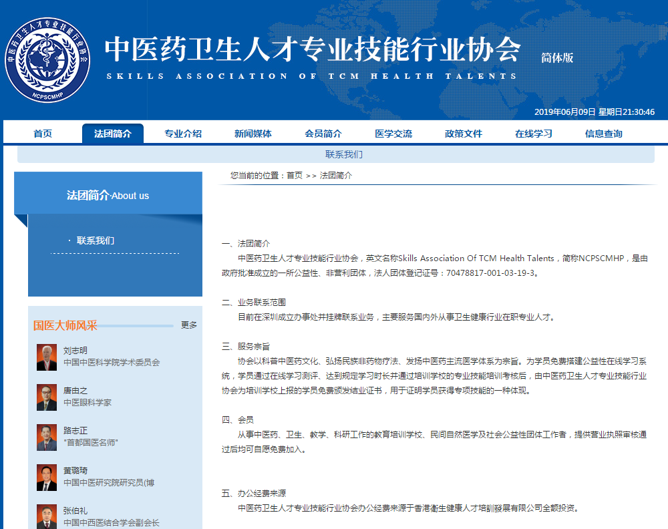Click the 联系我们 sub-navigation link
668x529 pixels.
pos(344,154)
